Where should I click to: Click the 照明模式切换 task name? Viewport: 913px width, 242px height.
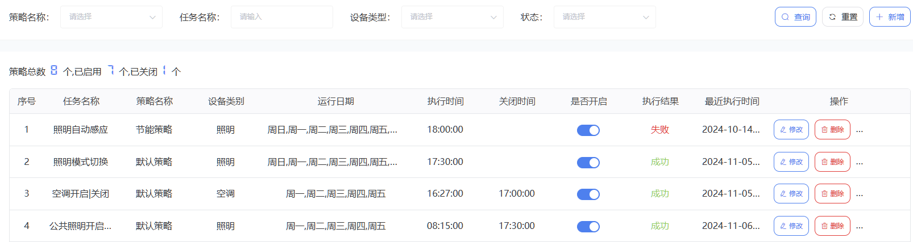coord(81,162)
